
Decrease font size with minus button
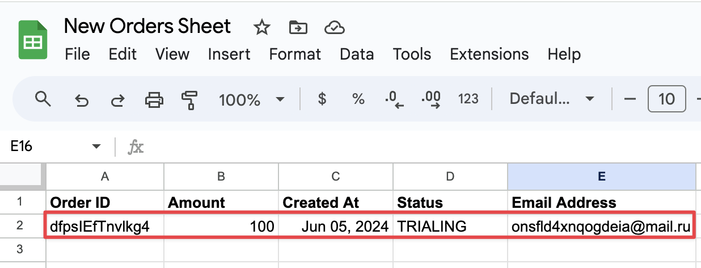point(630,99)
